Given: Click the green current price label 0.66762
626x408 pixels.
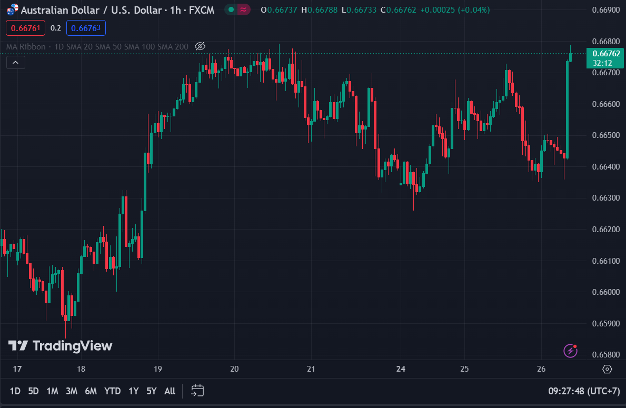Looking at the screenshot, I should 605,58.
